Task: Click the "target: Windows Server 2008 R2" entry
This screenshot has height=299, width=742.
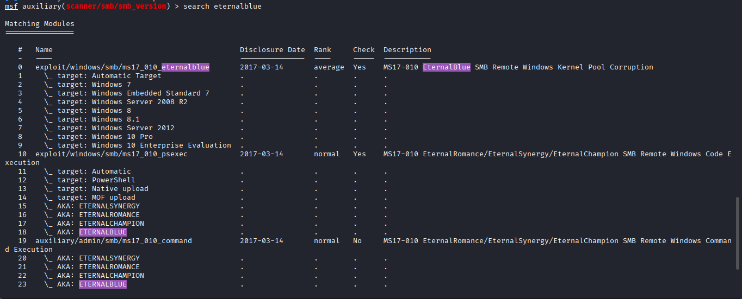Action: (x=122, y=102)
